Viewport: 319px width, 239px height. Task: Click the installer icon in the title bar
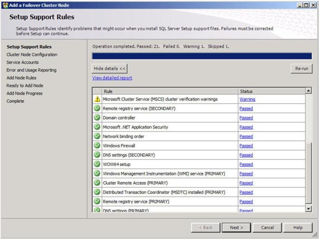coord(5,5)
